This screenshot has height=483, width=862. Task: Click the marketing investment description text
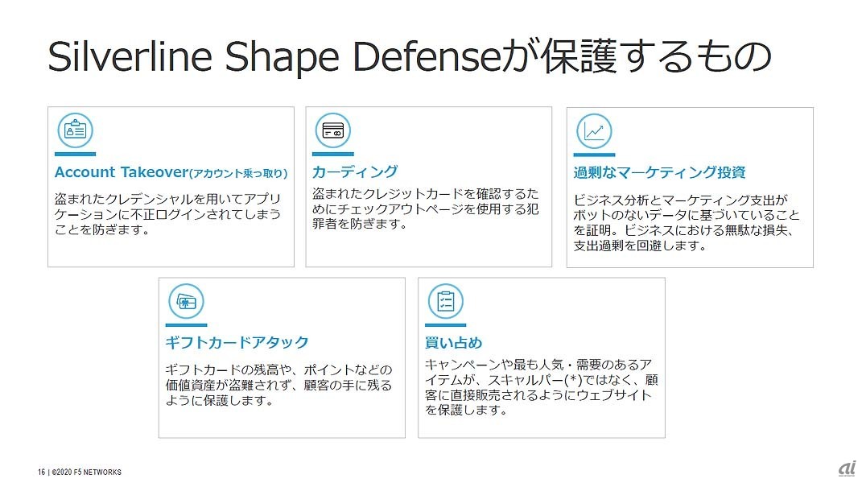687,222
